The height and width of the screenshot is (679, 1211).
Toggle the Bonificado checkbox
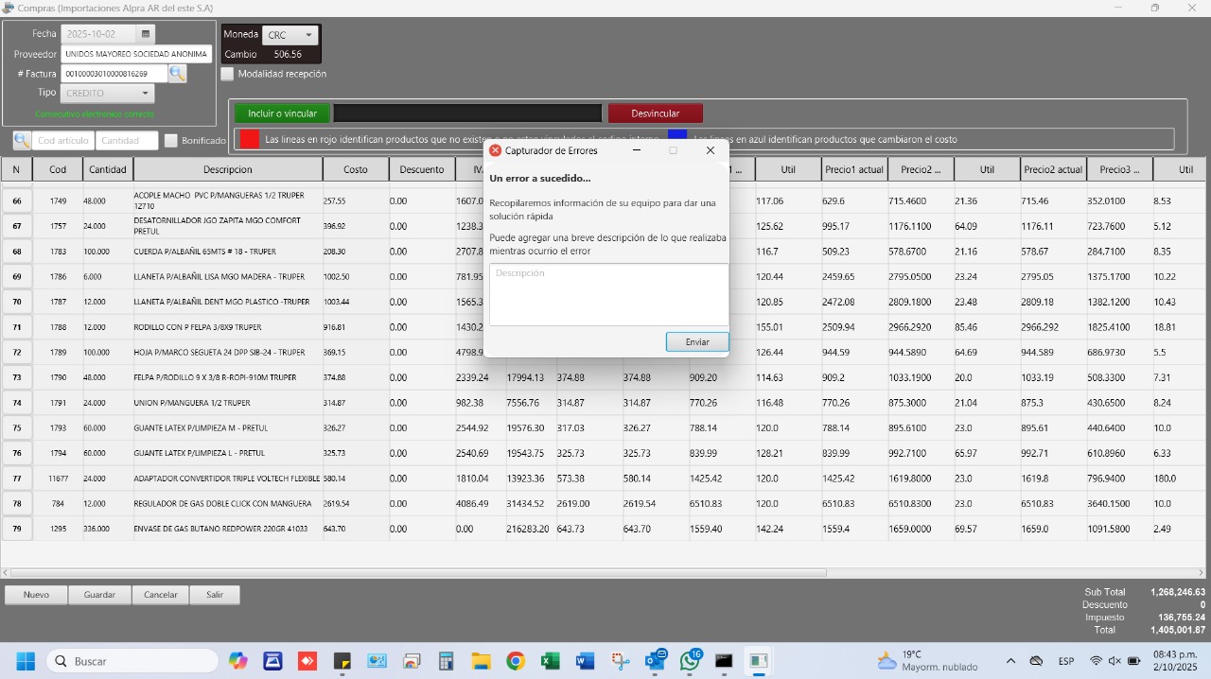click(x=171, y=141)
